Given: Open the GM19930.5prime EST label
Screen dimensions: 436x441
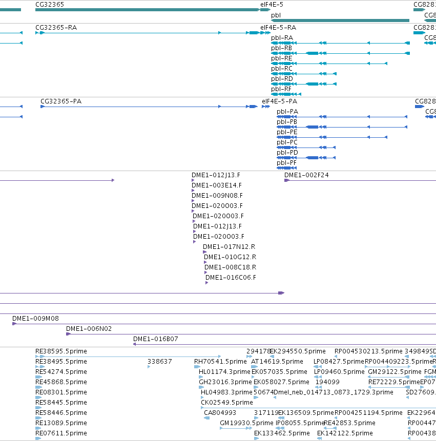Looking at the screenshot, I should 246,423.
